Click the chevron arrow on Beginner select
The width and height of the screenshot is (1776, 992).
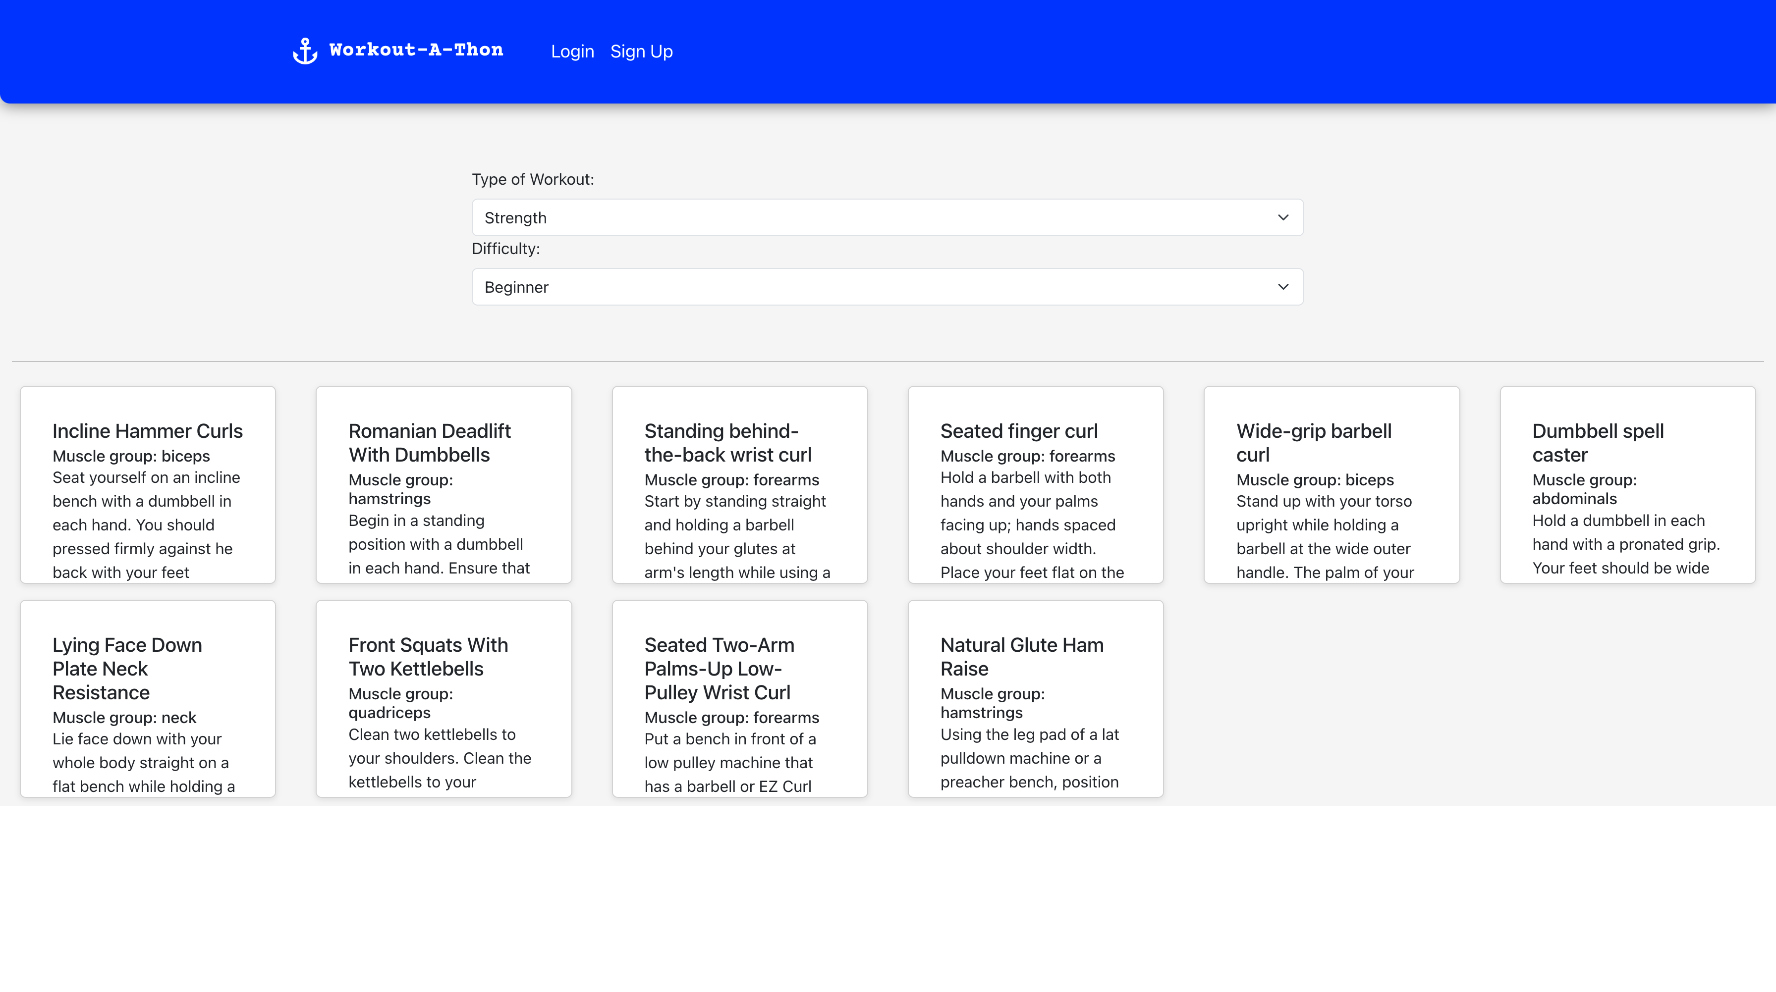pyautogui.click(x=1282, y=287)
